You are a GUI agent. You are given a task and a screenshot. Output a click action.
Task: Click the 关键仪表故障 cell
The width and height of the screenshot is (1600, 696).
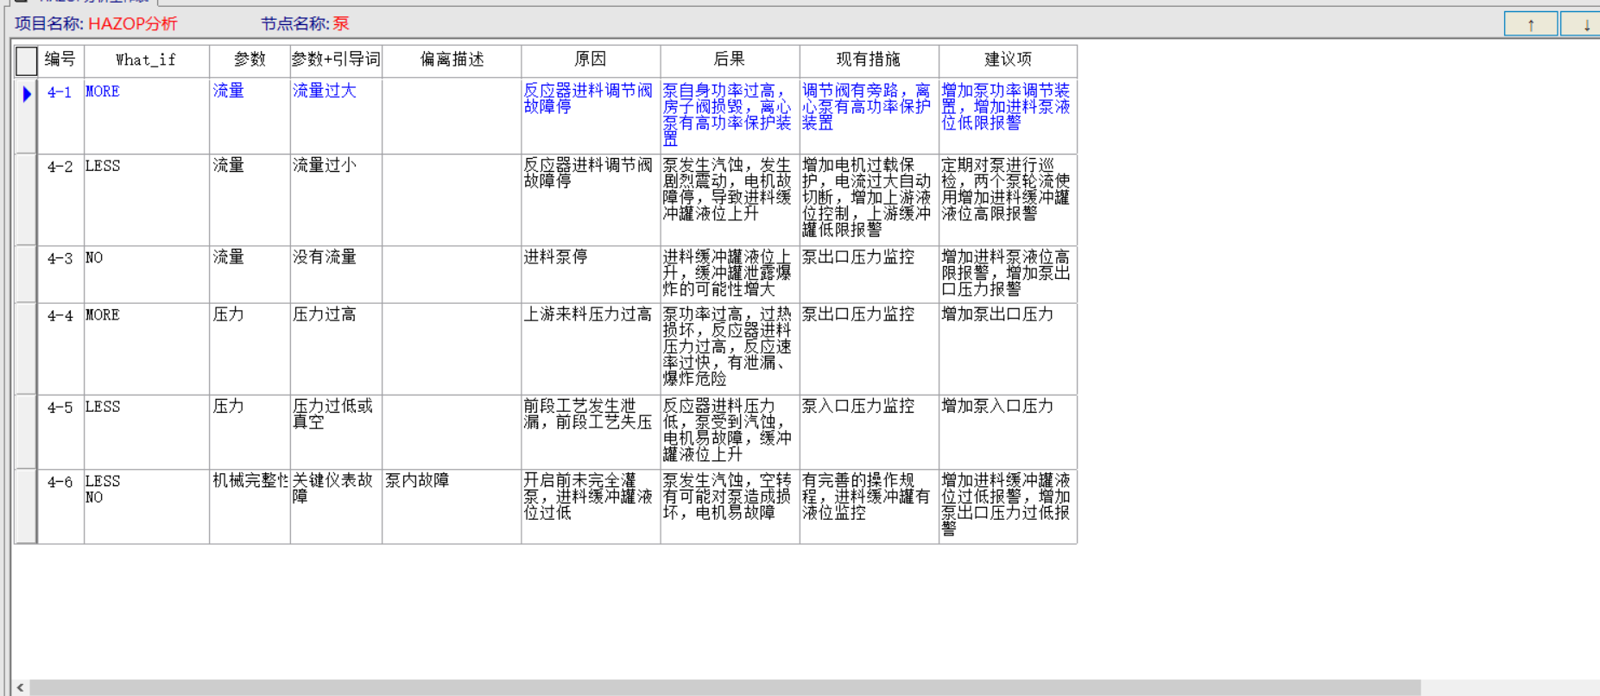point(336,506)
